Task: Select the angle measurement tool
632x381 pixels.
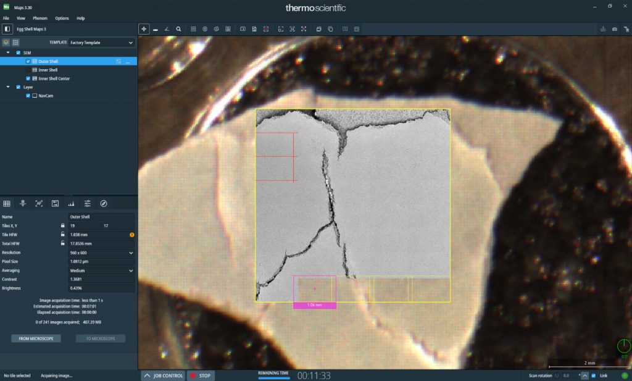Action: 168,28
